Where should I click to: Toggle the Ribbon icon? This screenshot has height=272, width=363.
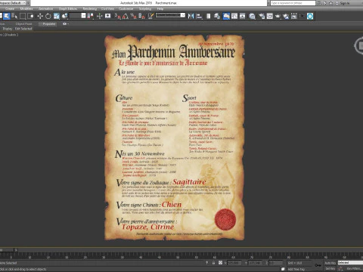coord(226,16)
